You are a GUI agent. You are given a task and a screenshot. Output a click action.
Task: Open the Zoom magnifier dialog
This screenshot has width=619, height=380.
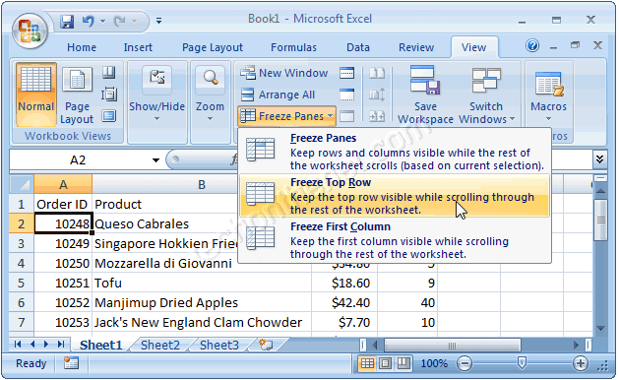point(210,94)
